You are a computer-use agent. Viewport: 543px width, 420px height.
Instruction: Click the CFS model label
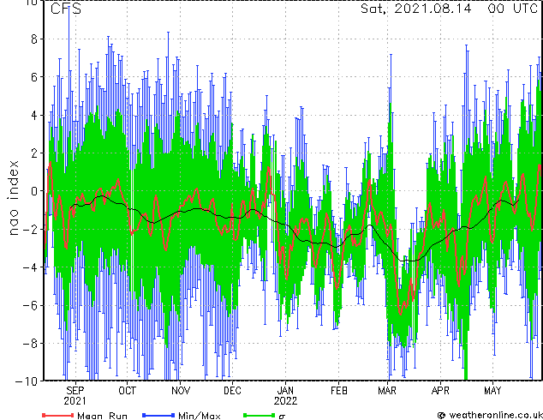pyautogui.click(x=66, y=9)
